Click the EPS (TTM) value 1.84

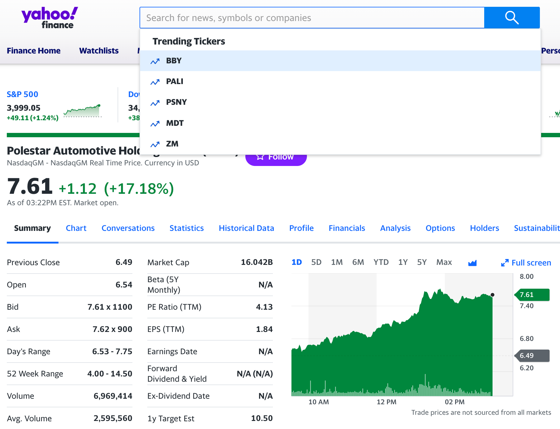(264, 329)
